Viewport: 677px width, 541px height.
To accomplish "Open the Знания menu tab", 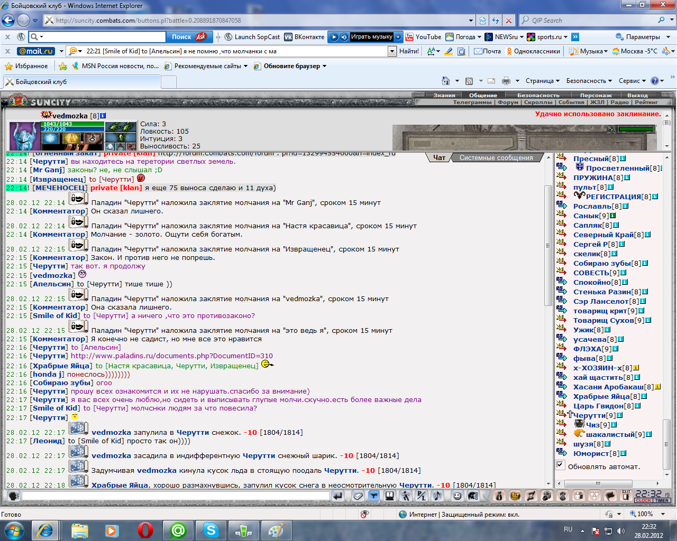I will tap(444, 96).
